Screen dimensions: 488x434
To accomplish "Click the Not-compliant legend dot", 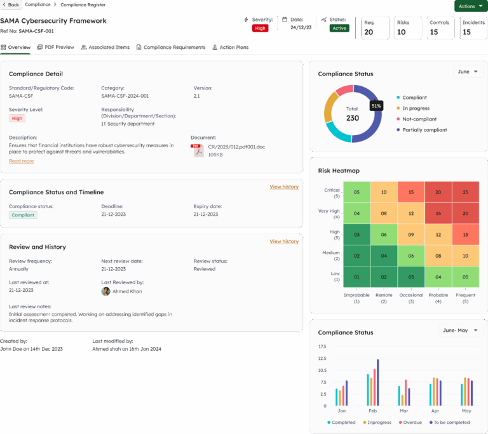I will pos(398,119).
